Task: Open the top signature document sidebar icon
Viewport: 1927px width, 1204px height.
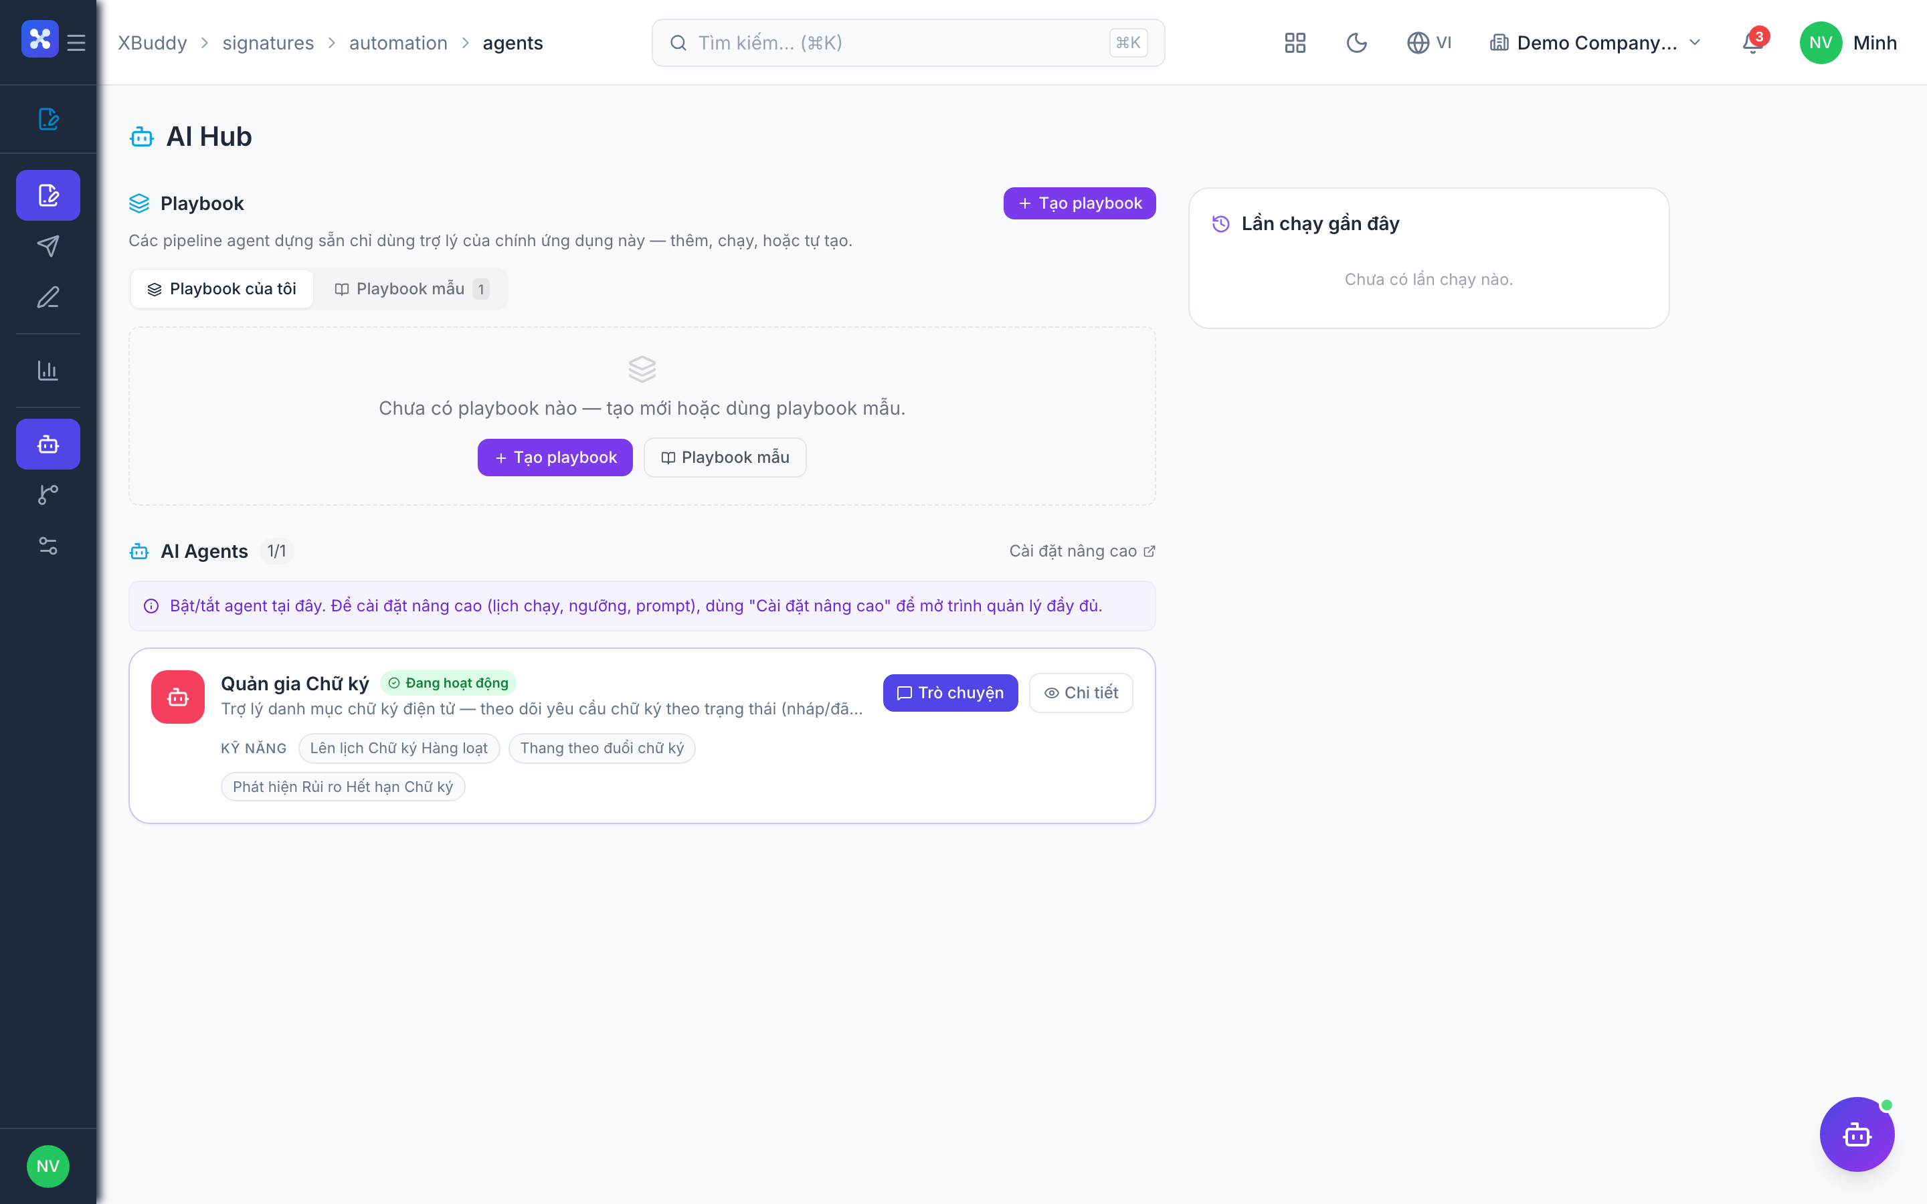Action: pos(48,118)
